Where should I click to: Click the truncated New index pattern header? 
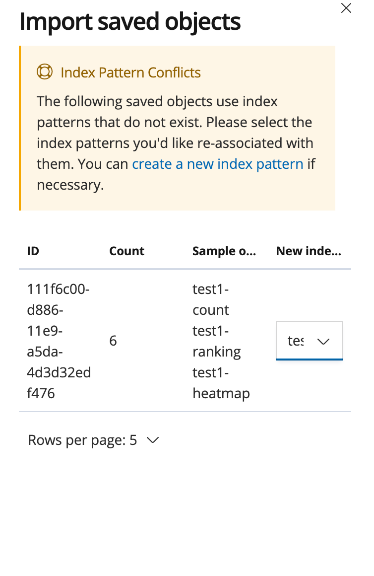click(309, 251)
